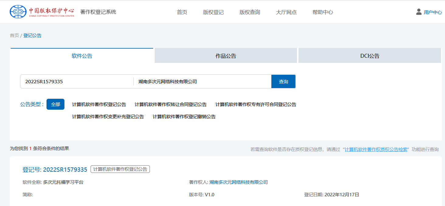Click the 著作权登记系统 site title

(98, 12)
